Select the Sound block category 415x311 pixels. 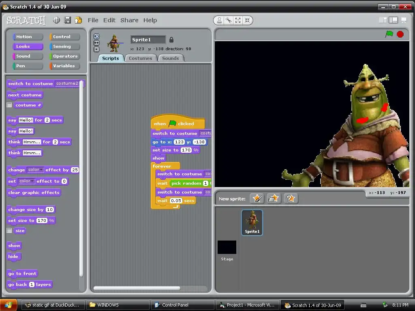[x=28, y=56]
